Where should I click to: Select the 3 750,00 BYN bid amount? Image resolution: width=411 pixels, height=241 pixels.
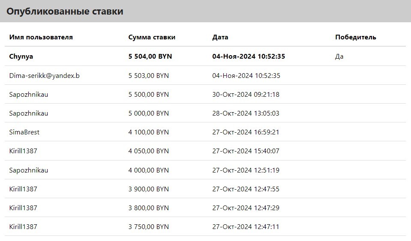click(149, 227)
